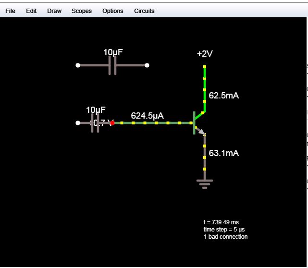308x268 pixels.
Task: Select the +2V voltage rail label
Action: coord(205,54)
